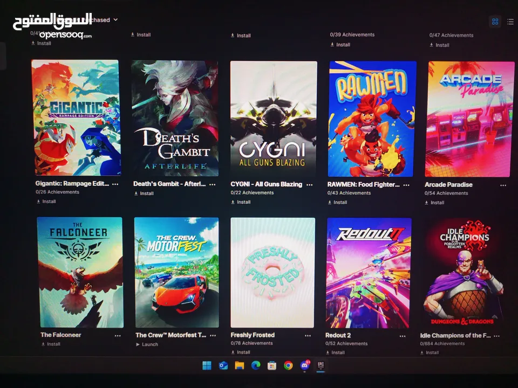Open more options for The Falconeer
The width and height of the screenshot is (518, 388).
[118, 336]
